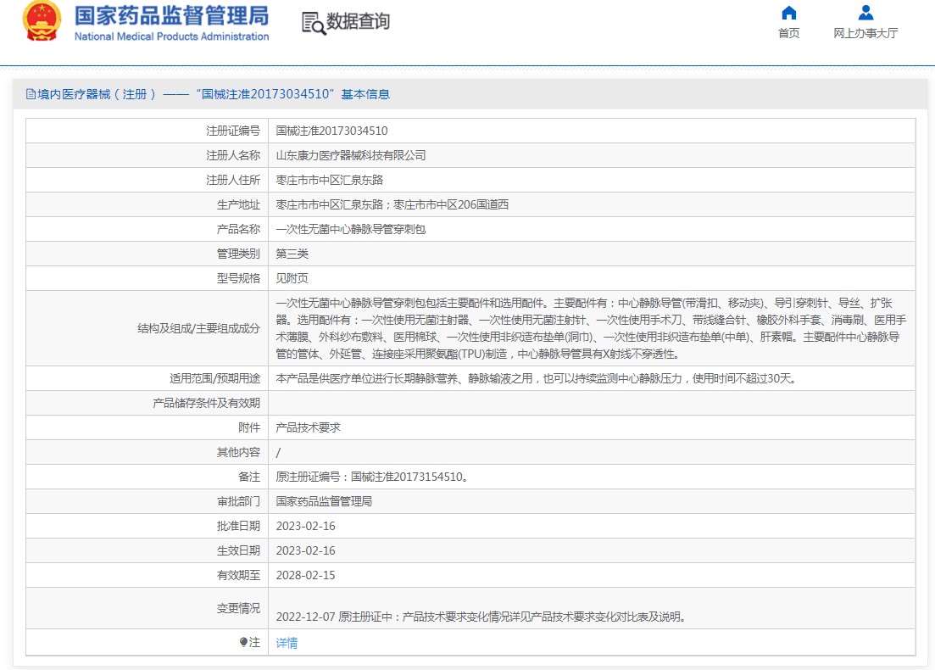The width and height of the screenshot is (935, 670).
Task: Click the document icon before 境内医疗器械
Action: (31, 94)
